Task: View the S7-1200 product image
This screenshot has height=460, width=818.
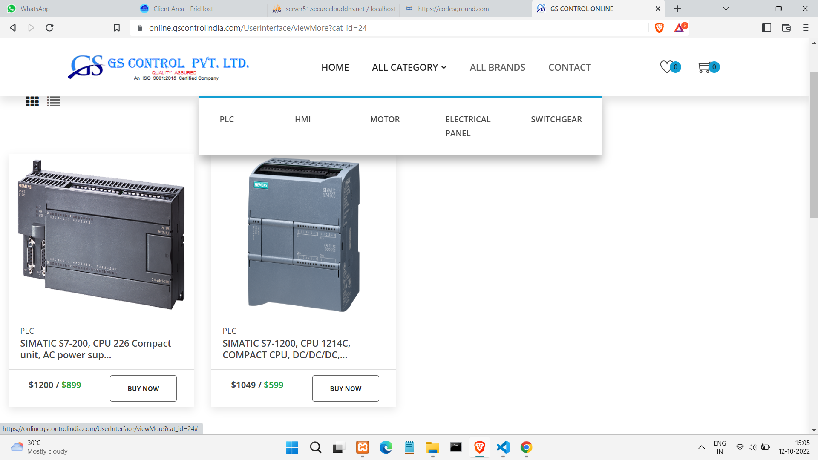Action: coord(304,235)
